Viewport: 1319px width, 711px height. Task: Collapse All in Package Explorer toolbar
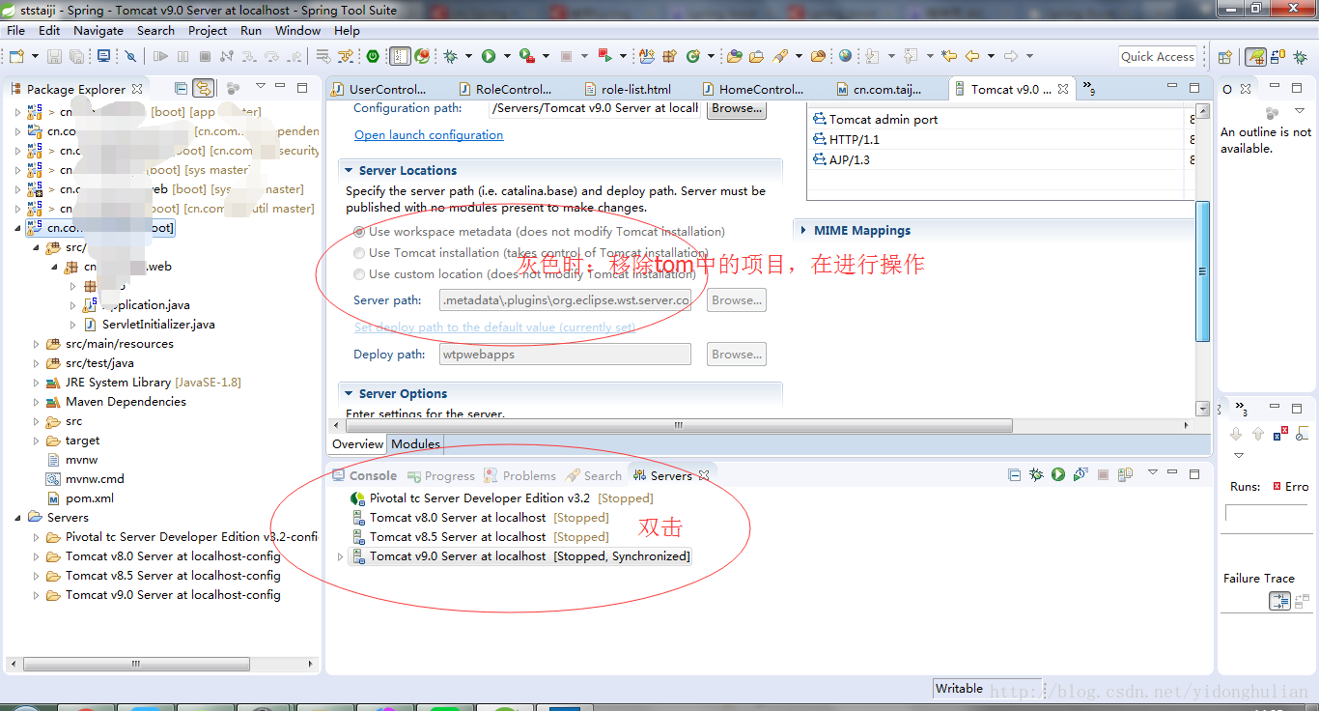[179, 88]
